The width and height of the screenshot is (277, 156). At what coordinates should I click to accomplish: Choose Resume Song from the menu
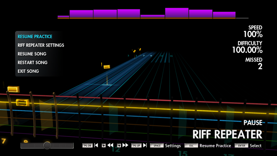click(x=32, y=54)
